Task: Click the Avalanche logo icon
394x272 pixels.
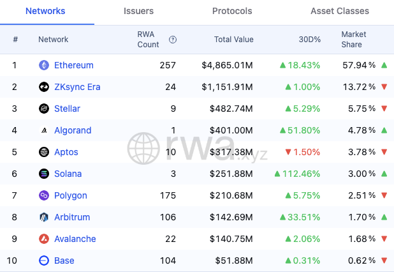Action: click(44, 239)
